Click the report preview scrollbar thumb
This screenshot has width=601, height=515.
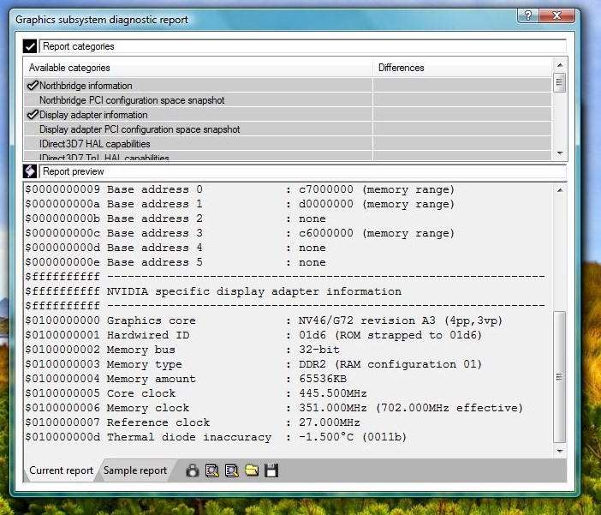tap(560, 377)
